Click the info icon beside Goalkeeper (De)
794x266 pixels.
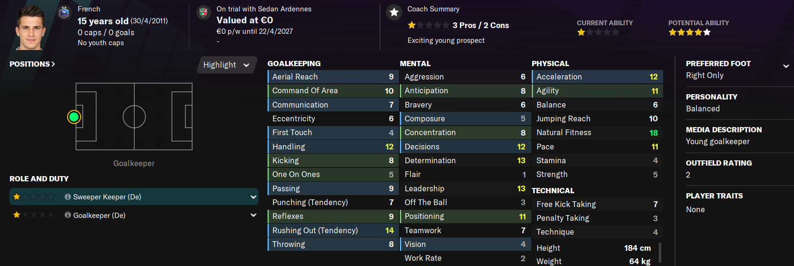tap(68, 216)
